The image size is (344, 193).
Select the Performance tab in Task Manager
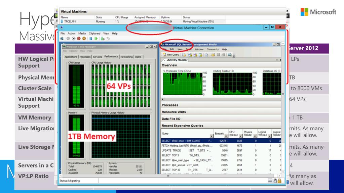coord(111,56)
